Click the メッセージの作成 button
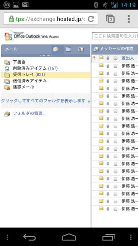 click(117, 49)
